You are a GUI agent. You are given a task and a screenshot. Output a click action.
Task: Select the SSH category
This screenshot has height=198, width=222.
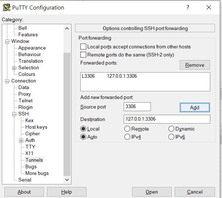(23, 114)
